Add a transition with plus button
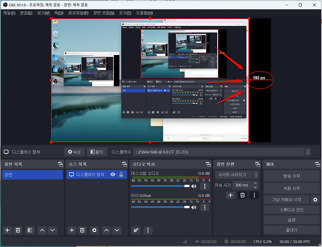322x247 pixels. coord(231,195)
